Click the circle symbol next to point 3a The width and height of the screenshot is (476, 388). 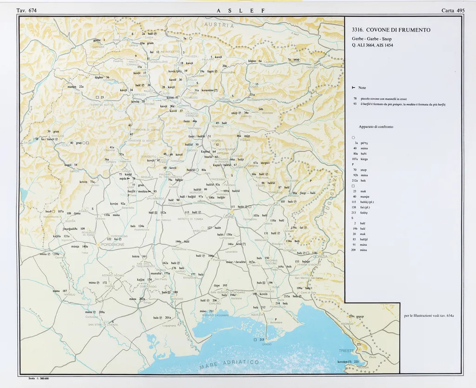[191, 39]
